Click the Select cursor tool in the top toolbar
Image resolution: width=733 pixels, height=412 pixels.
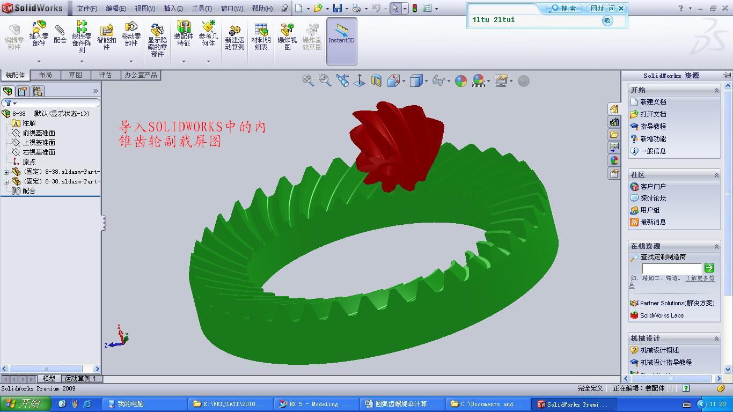[x=395, y=8]
